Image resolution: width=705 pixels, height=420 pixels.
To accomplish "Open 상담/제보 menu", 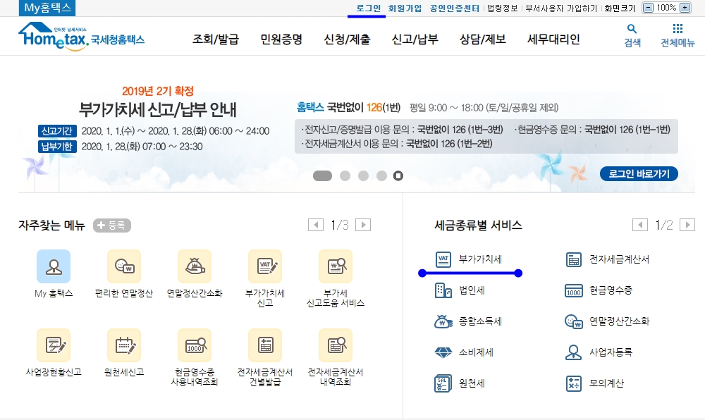I will tap(483, 39).
